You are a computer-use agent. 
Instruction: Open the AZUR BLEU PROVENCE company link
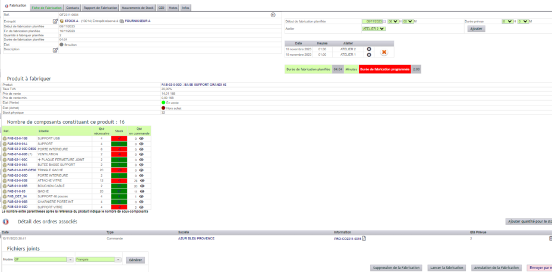[196, 238]
